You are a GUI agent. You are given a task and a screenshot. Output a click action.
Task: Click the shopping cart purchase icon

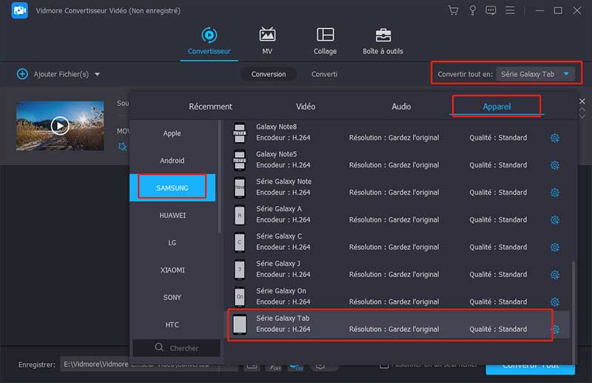[454, 10]
